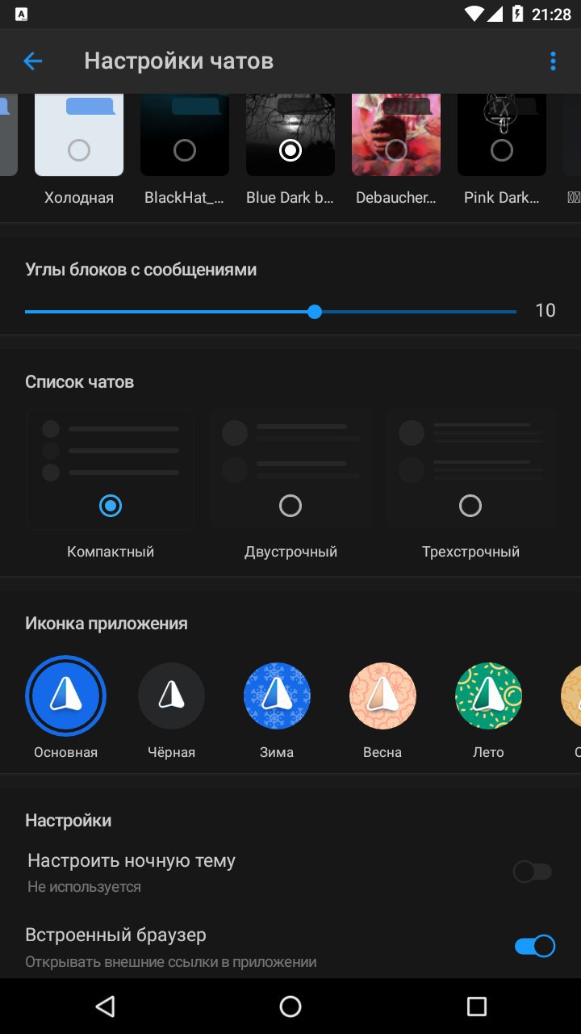Screen dimensions: 581x1034
Task: Open Настроить ночную тему setting
Action: 290,872
